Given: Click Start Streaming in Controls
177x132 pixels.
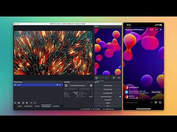Looking at the screenshot, I should tap(108, 85).
